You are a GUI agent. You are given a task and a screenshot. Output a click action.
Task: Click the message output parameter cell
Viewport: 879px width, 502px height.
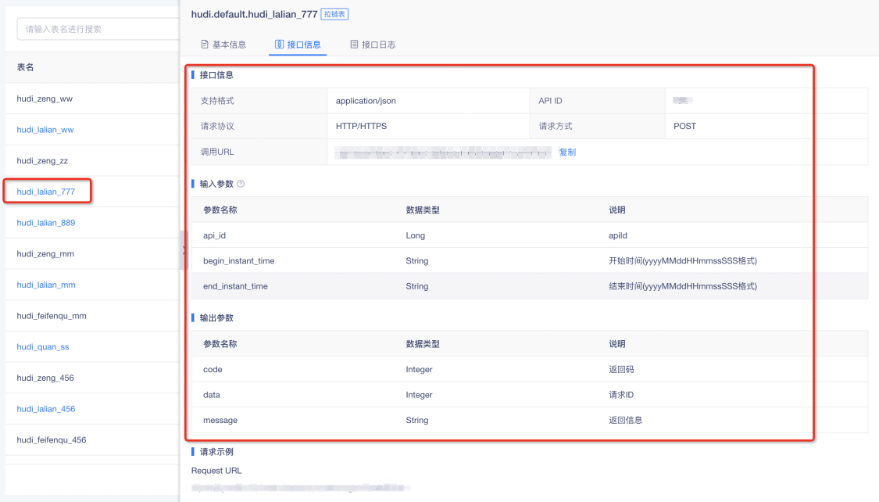220,420
